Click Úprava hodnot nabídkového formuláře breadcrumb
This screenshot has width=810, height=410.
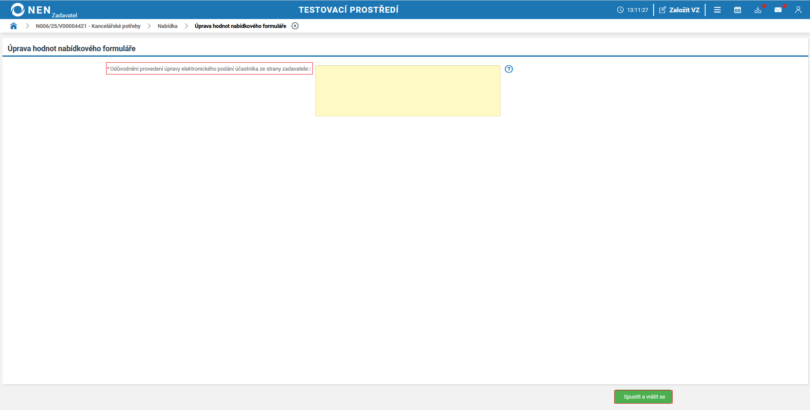[241, 26]
